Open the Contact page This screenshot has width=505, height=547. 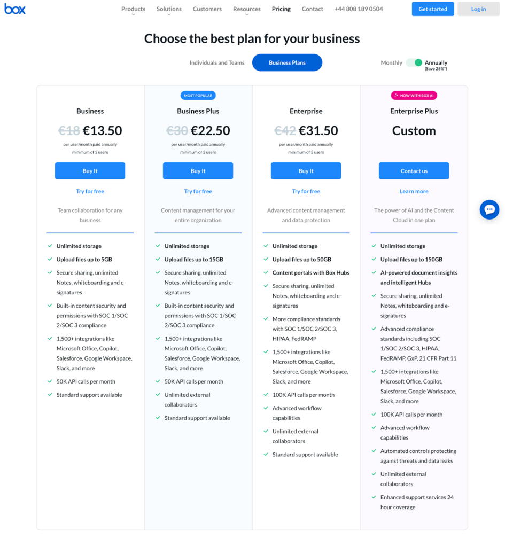tap(312, 9)
